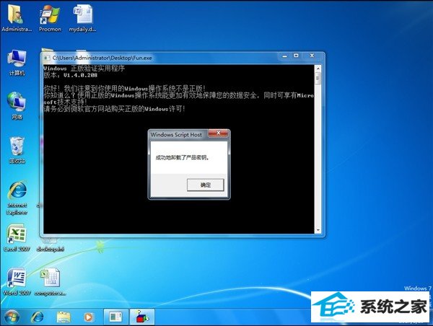Open the Recycle Bin desktop icon
Screen dimensions: 433x326
coord(17,150)
